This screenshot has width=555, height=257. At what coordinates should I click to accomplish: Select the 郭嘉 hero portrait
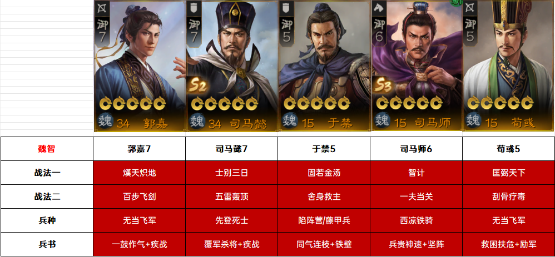coord(140,65)
